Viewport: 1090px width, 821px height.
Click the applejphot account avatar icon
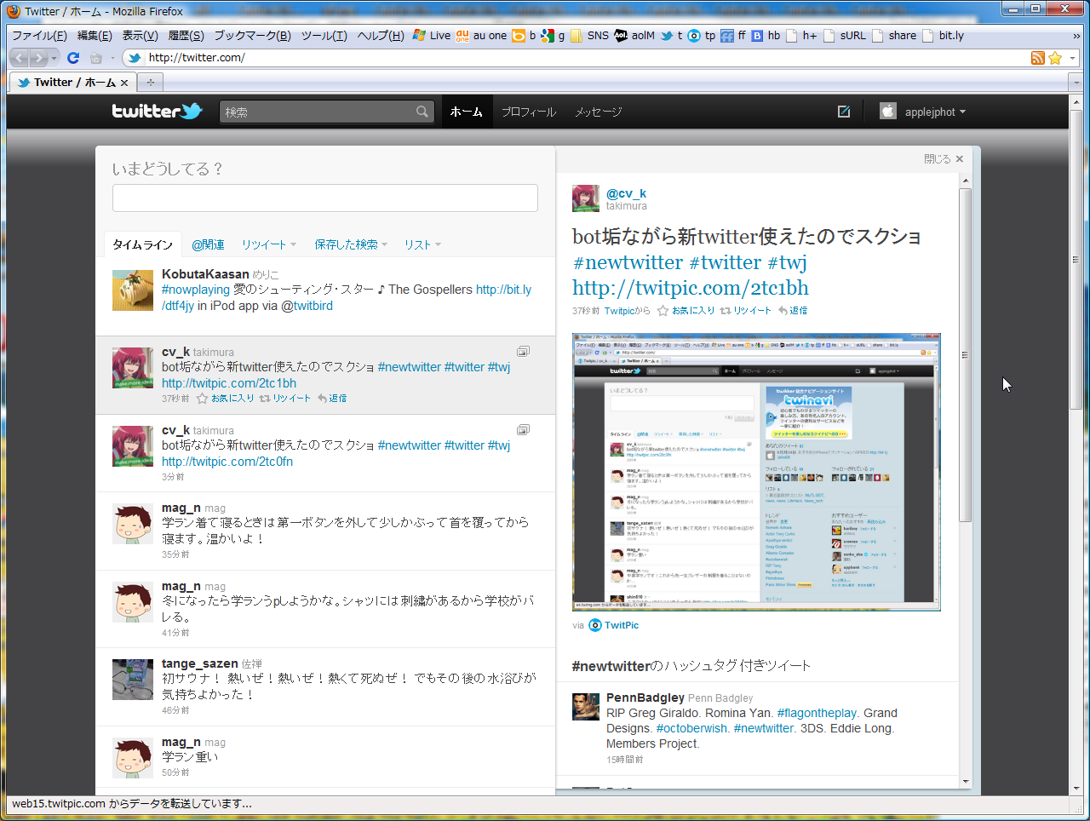pos(888,112)
